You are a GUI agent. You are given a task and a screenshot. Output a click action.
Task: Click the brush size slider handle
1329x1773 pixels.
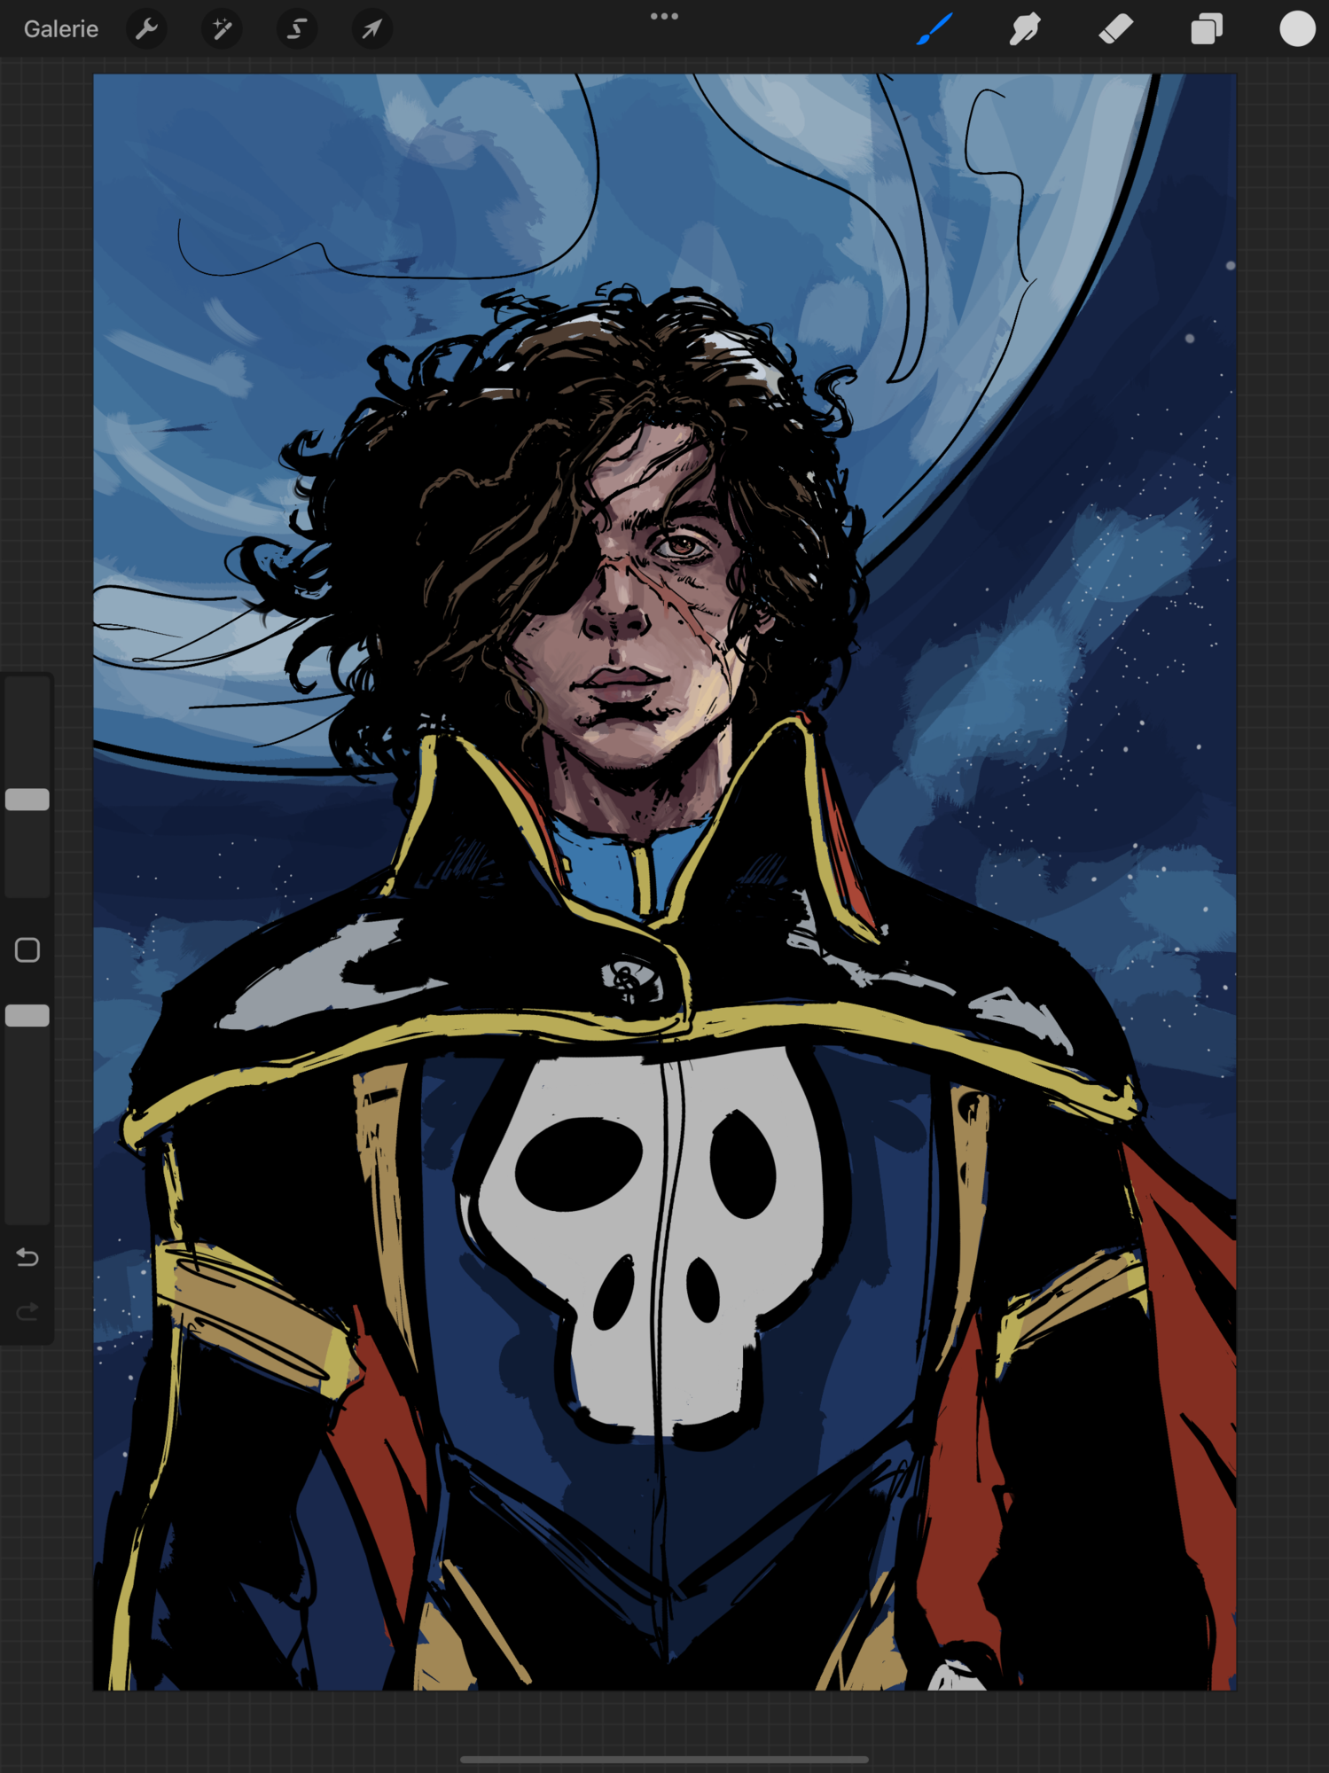[27, 800]
